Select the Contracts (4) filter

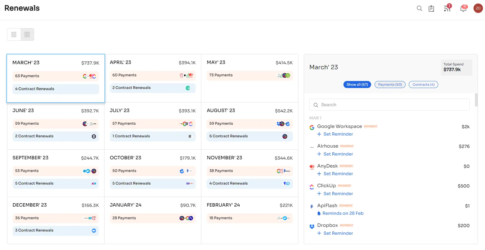pyautogui.click(x=423, y=85)
